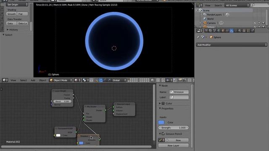Open the World properties tab icon
Screen dimensions: 269x151
pyautogui.click(x=219, y=31)
